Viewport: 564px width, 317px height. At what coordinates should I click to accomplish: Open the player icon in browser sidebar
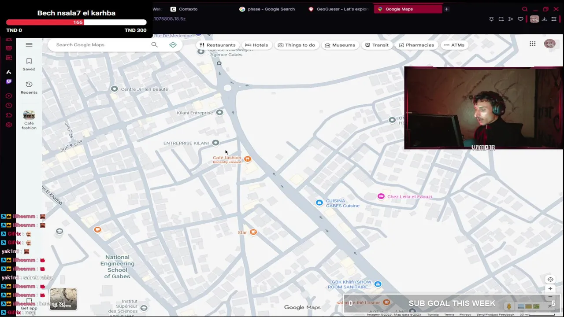(8, 96)
